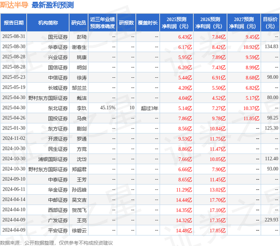
Task: Click the 近三年业绩预测准确度 column header
Action: click(102, 23)
